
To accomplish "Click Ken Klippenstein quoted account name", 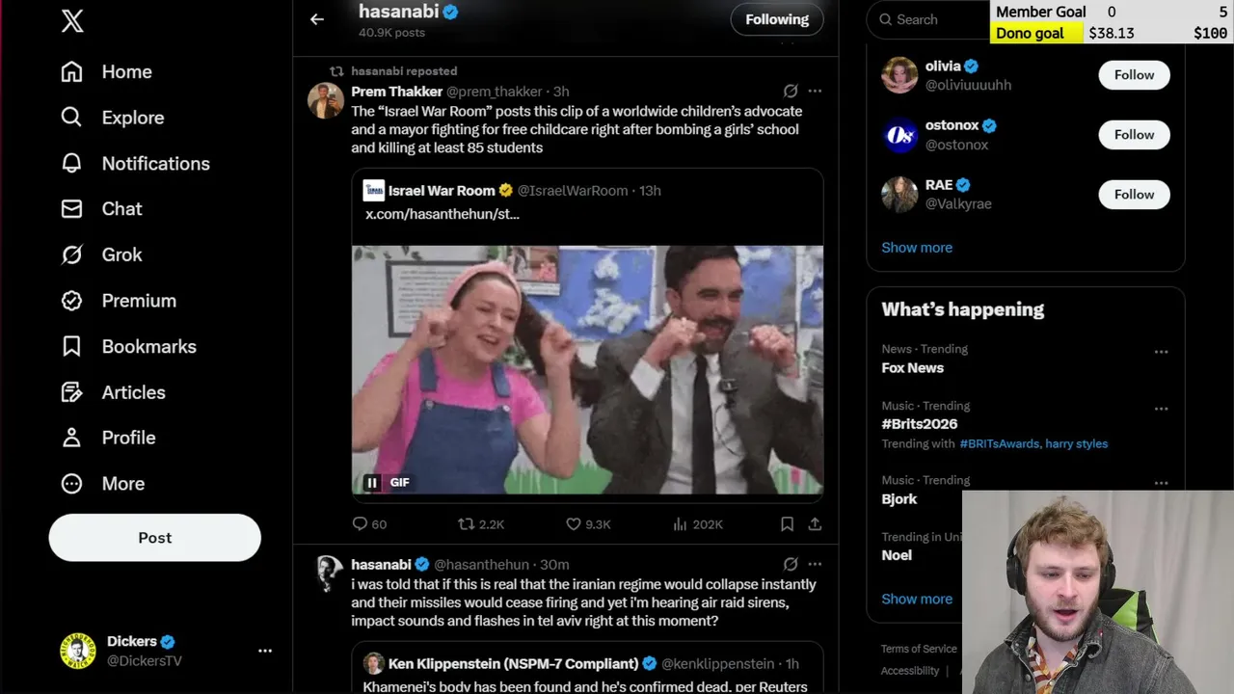I will click(513, 664).
